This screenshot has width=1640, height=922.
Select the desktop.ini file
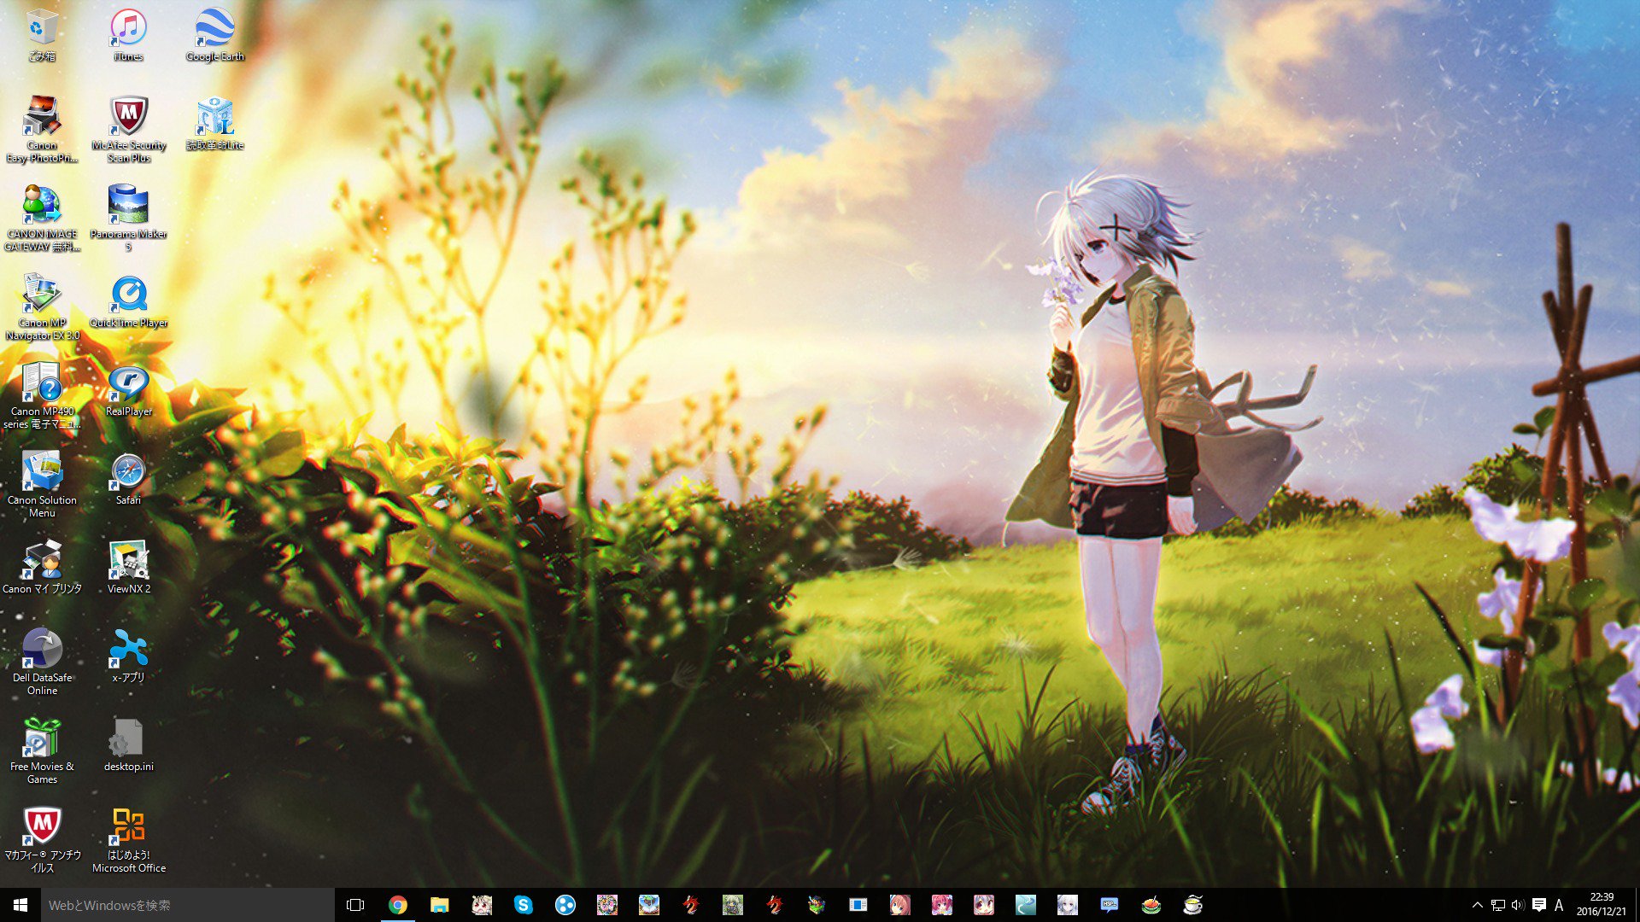pyautogui.click(x=128, y=745)
